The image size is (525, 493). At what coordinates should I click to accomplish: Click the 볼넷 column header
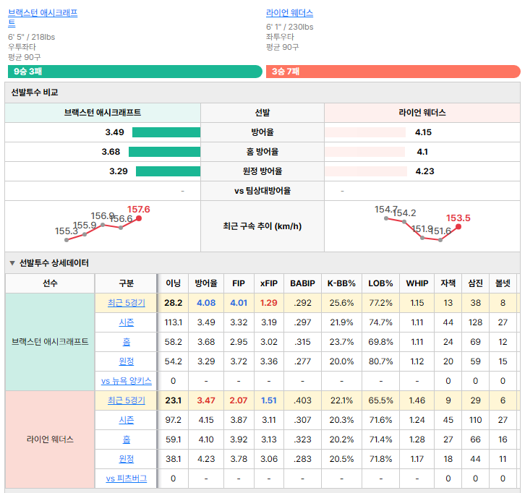[x=503, y=283]
